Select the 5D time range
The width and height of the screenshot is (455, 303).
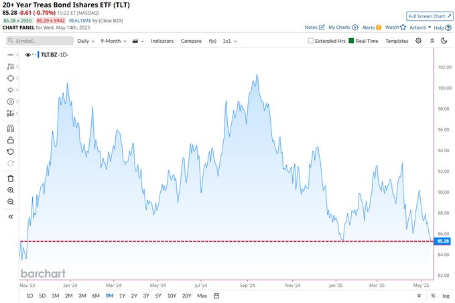click(x=42, y=296)
